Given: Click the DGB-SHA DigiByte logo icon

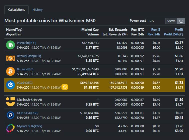Looking at the screenshot, I should point(10,115).
